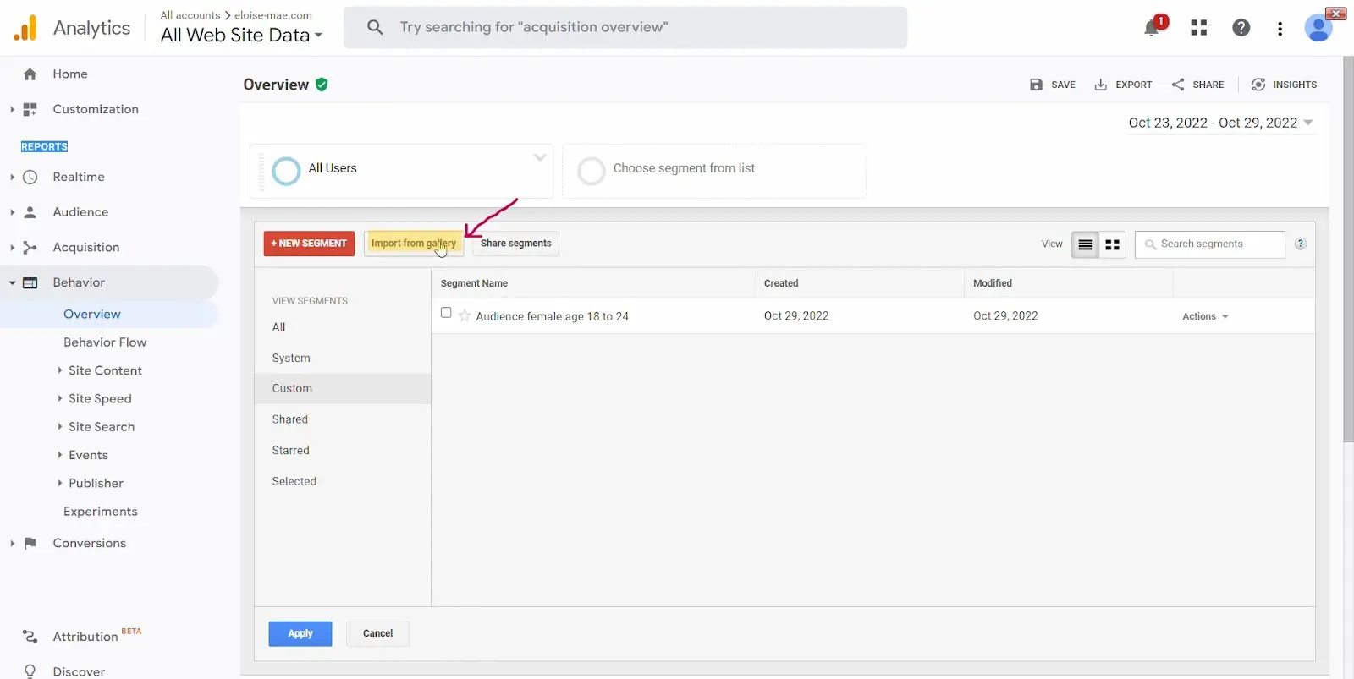Screen dimensions: 1354x679
Task: Click the vertical page scrollbar
Action: [1348, 254]
